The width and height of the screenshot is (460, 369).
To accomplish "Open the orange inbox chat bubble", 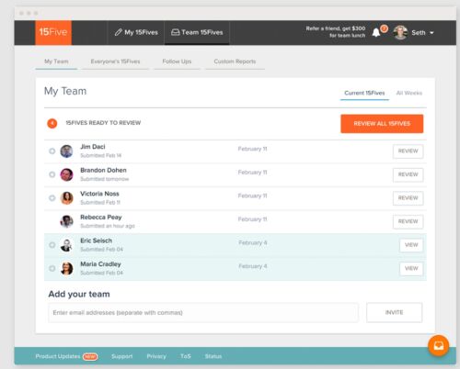I will coord(438,346).
